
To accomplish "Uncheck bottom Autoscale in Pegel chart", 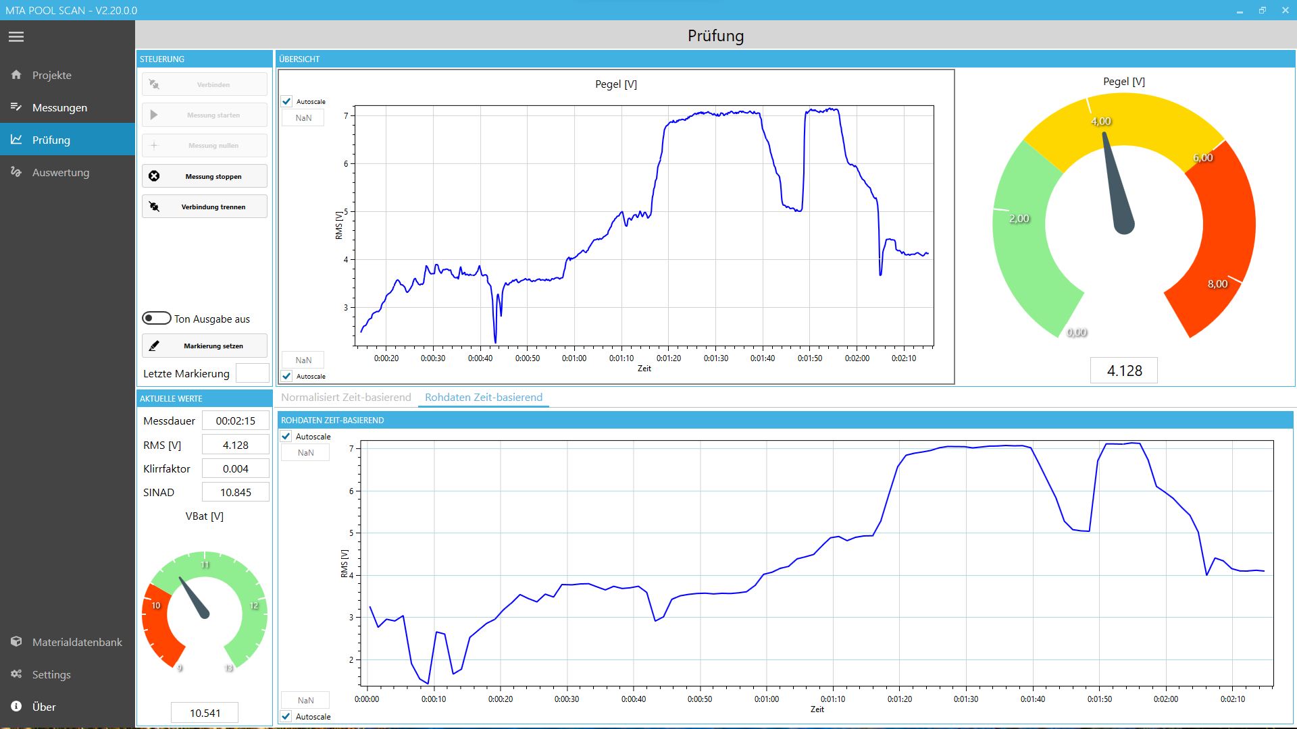I will (x=287, y=376).
